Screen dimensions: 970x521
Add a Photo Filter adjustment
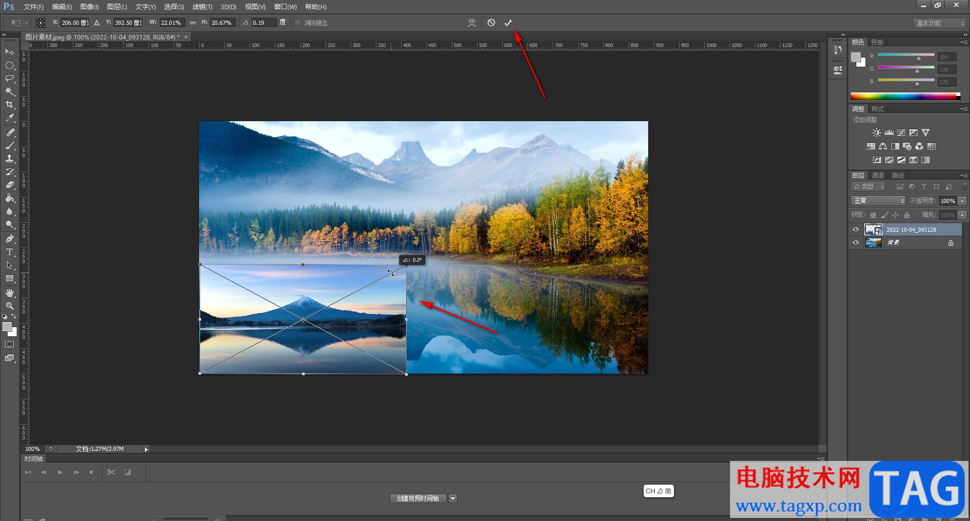pyautogui.click(x=907, y=146)
